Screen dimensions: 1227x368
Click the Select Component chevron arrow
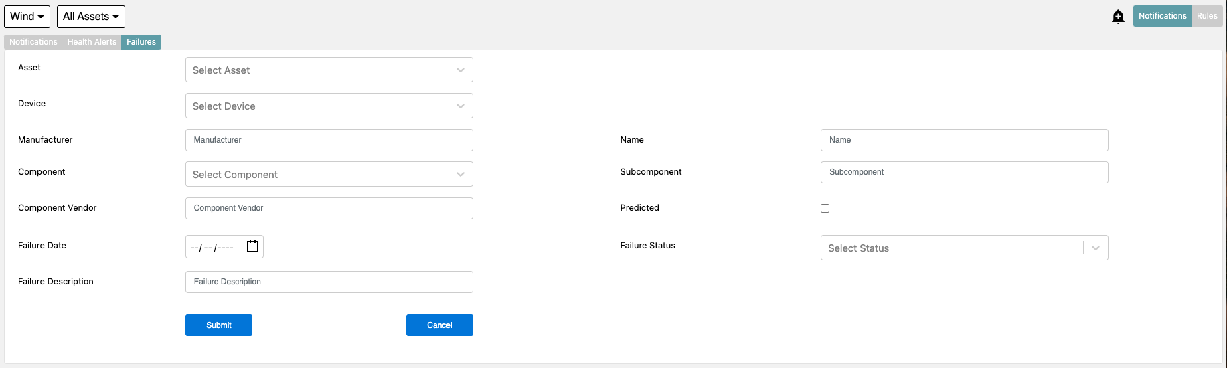[x=461, y=174]
